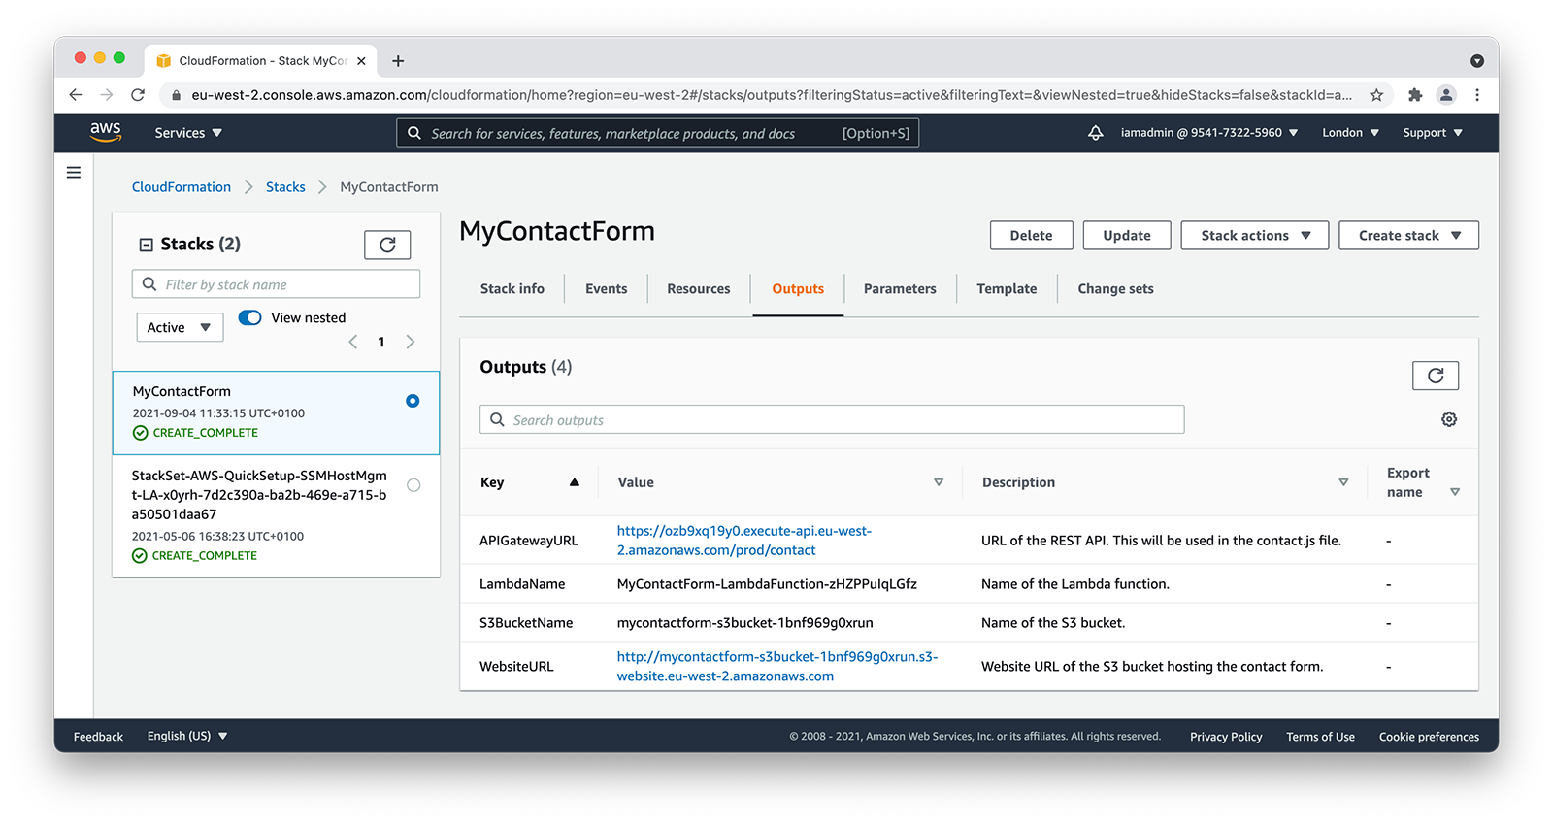Viewport: 1553px width, 824px height.
Task: Go to next stacks page arrow
Action: [411, 342]
